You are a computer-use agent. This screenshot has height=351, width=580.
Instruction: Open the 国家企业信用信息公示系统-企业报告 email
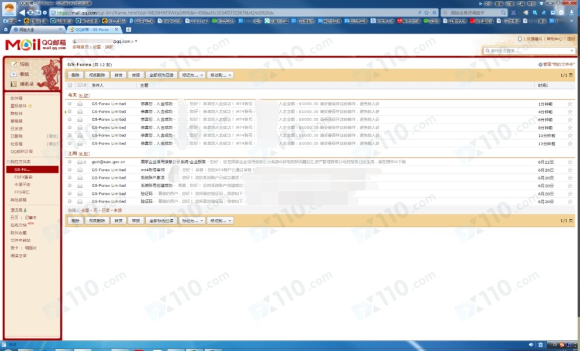(x=173, y=162)
